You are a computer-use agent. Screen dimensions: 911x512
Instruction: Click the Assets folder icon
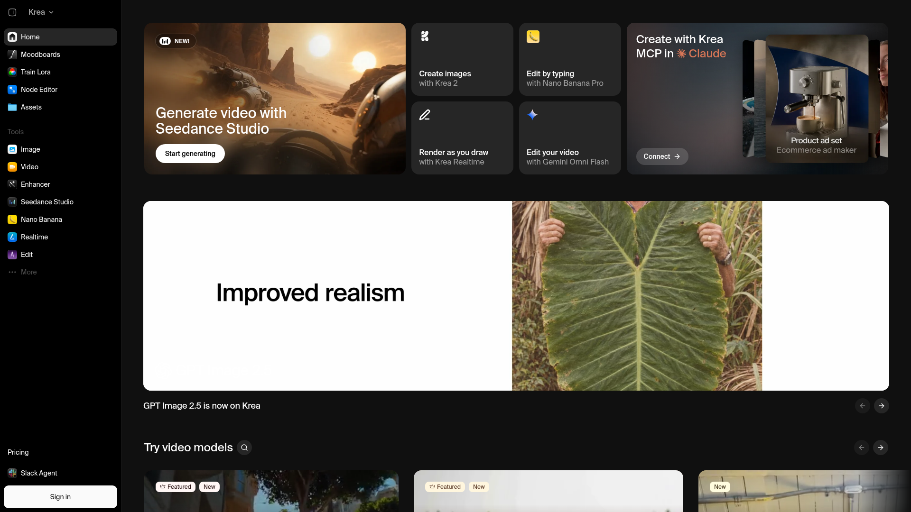tap(12, 107)
